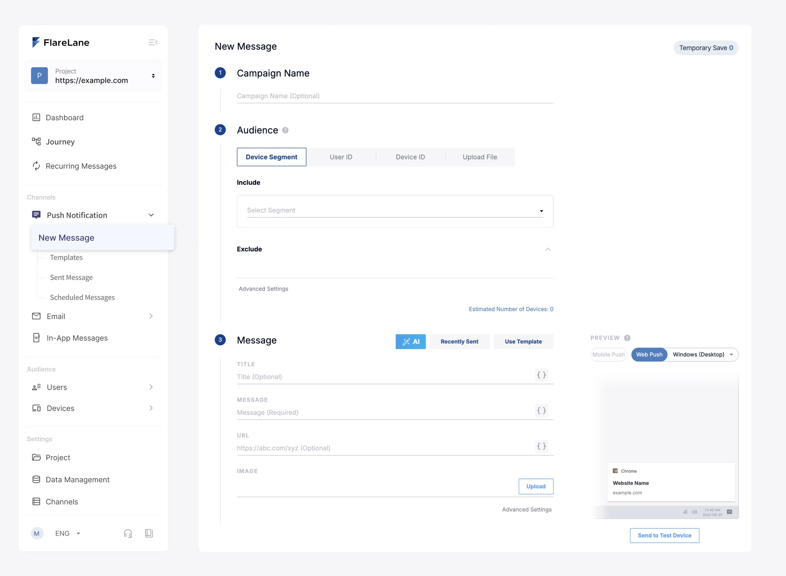Switch to the Device ID tab
Screen dimensions: 786x576
click(410, 157)
